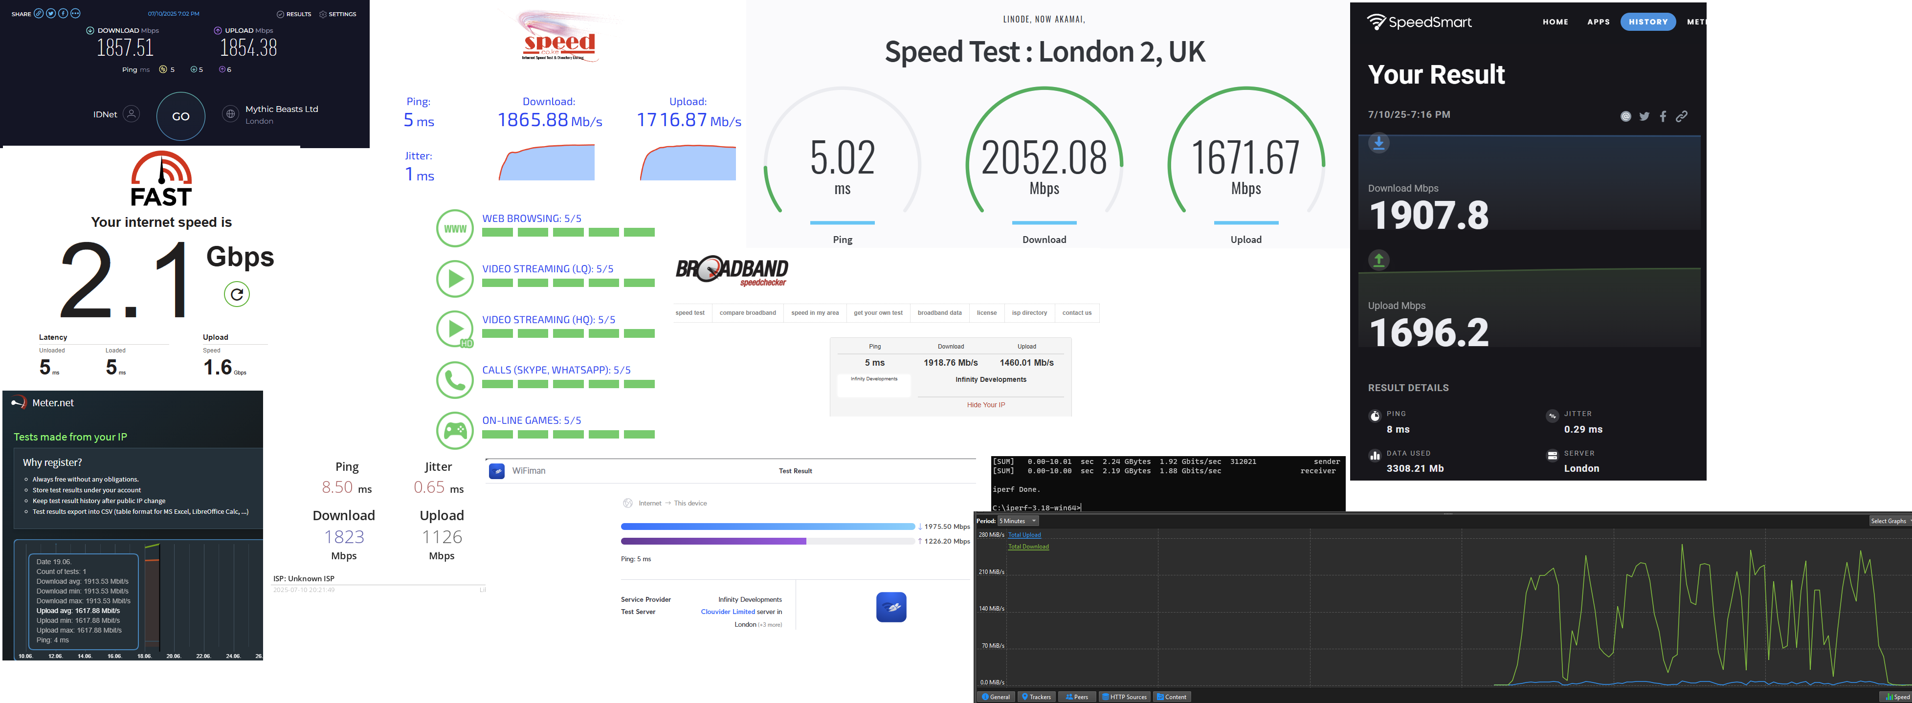Click the SpeedSmart logo
1912x703 pixels.
(1419, 22)
